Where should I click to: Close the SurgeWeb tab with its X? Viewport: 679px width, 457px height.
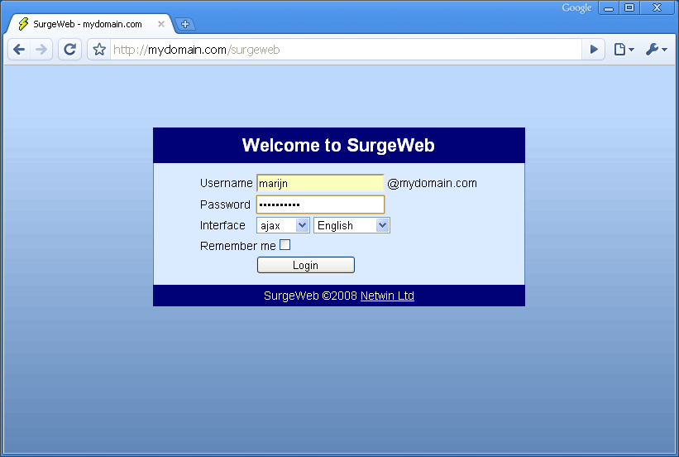tap(161, 24)
